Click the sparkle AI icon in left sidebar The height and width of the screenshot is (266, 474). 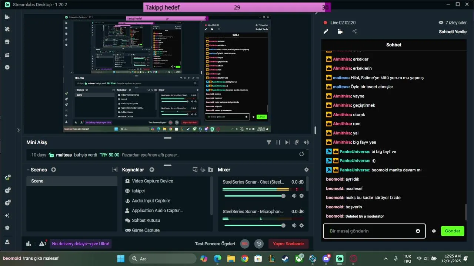(7, 215)
